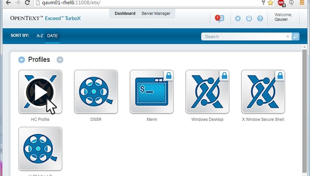Click the Welcome Qauser label
The width and height of the screenshot is (310, 176).
[283, 17]
